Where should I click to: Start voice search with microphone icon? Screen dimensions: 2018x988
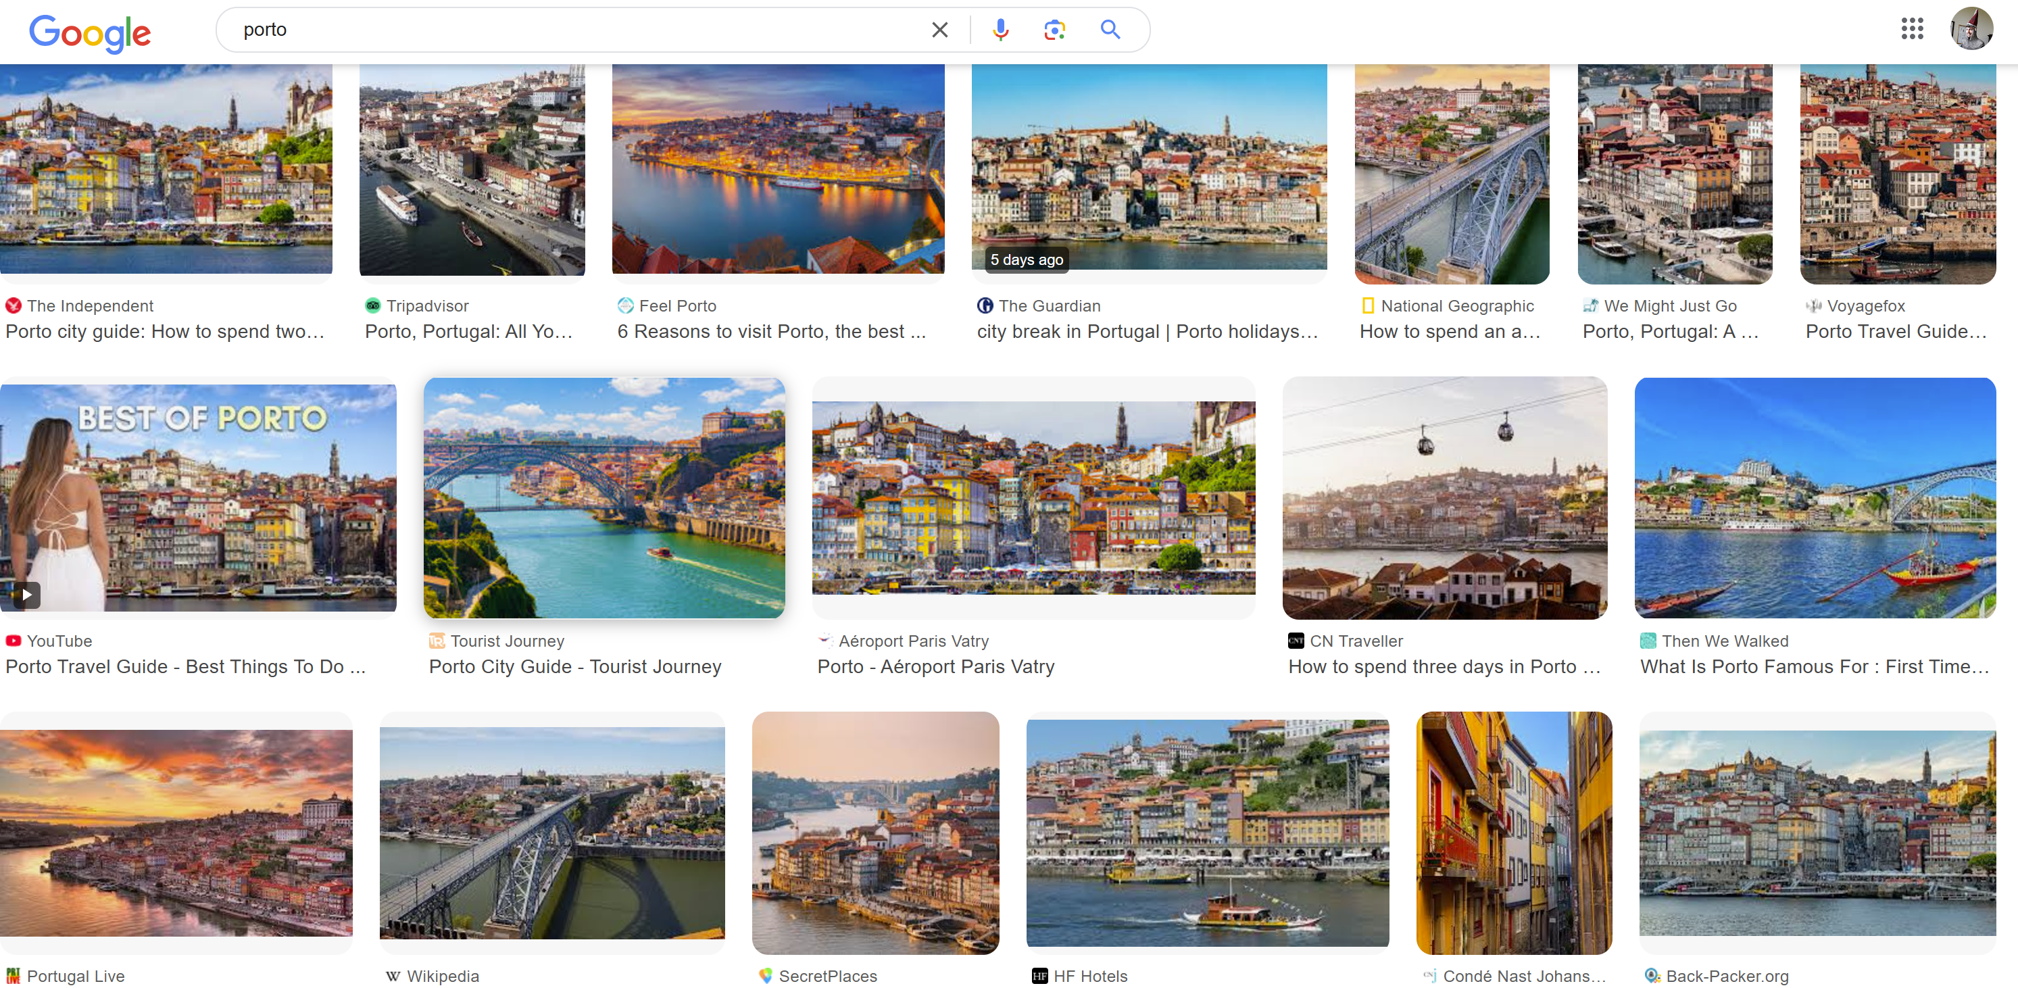point(1000,30)
